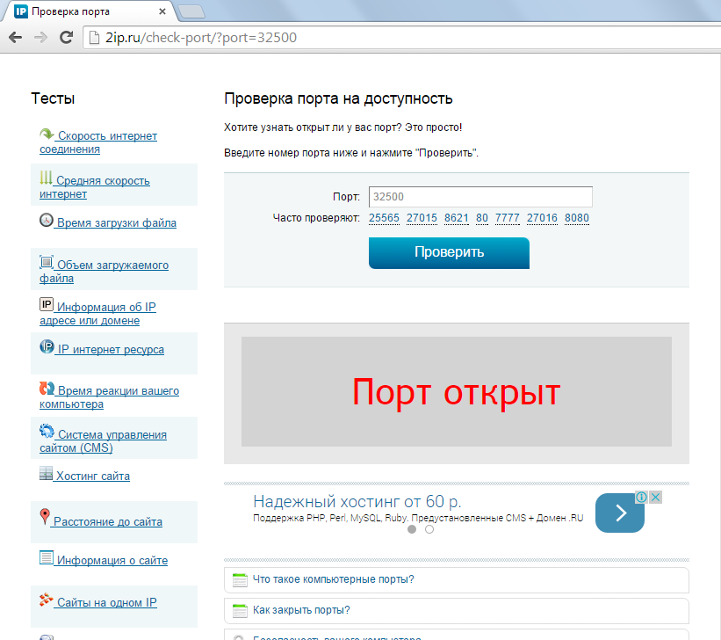Screen dimensions: 721x640
Task: Switch to the Проверка порта browser tab
Action: click(x=83, y=12)
